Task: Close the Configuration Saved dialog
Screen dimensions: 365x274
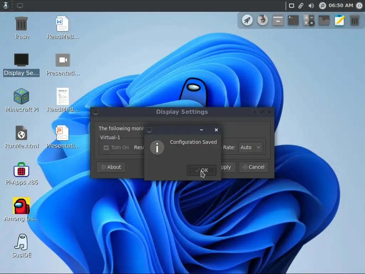Action: click(216, 130)
